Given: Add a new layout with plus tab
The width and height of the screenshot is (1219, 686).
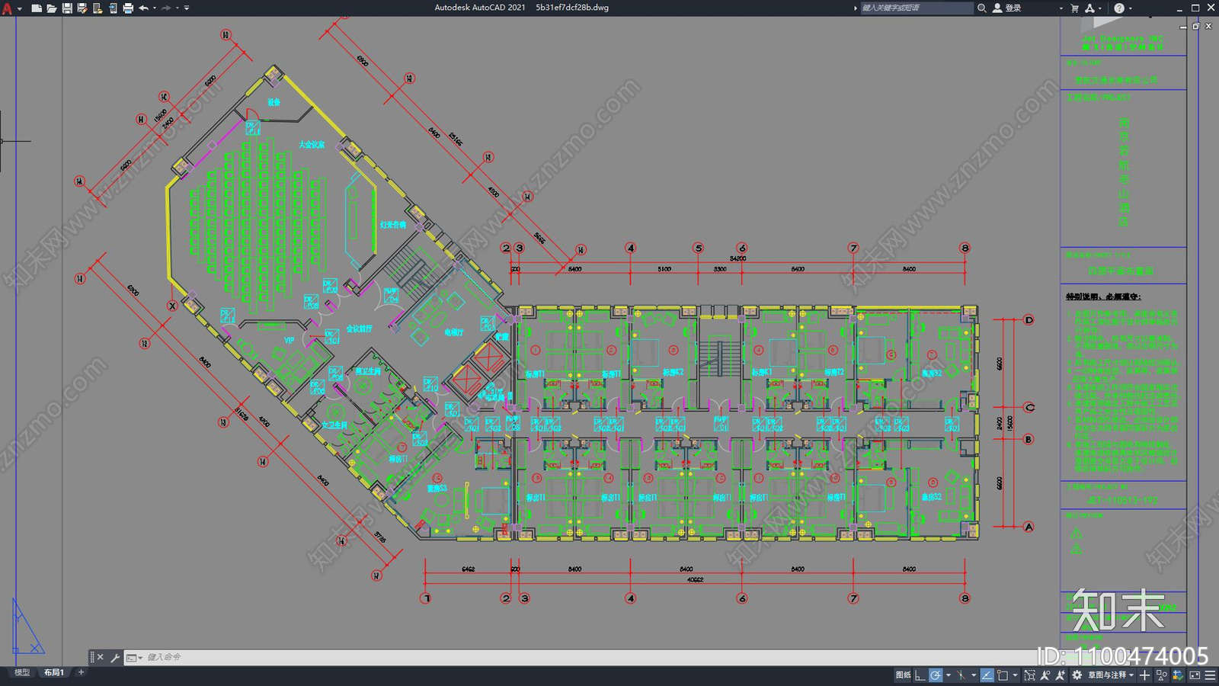Looking at the screenshot, I should tap(82, 672).
